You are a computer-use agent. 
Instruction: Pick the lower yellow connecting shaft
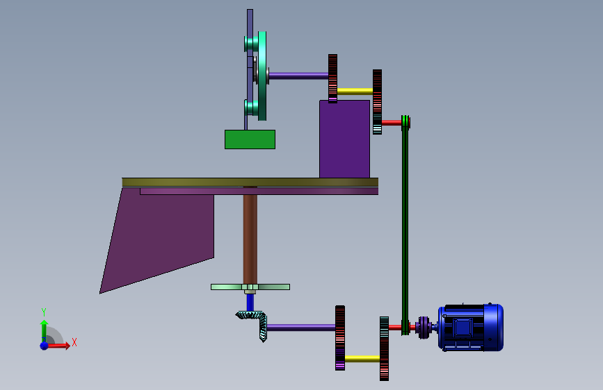(362, 359)
